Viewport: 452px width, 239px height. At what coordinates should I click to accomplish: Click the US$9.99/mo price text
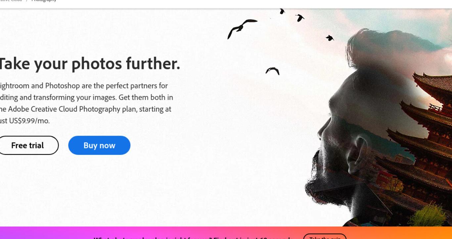pos(29,121)
